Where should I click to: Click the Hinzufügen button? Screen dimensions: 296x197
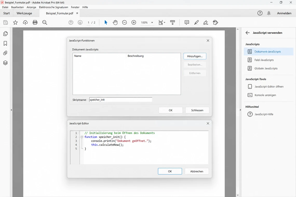tap(195, 56)
